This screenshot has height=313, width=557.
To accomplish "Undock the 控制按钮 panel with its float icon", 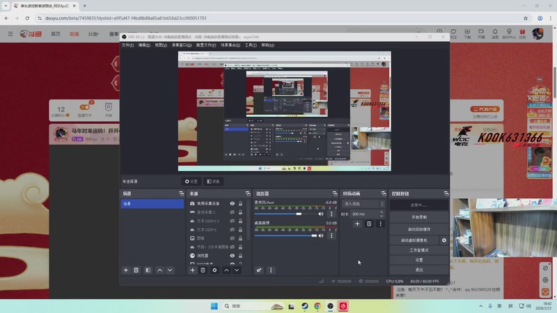I will [446, 193].
